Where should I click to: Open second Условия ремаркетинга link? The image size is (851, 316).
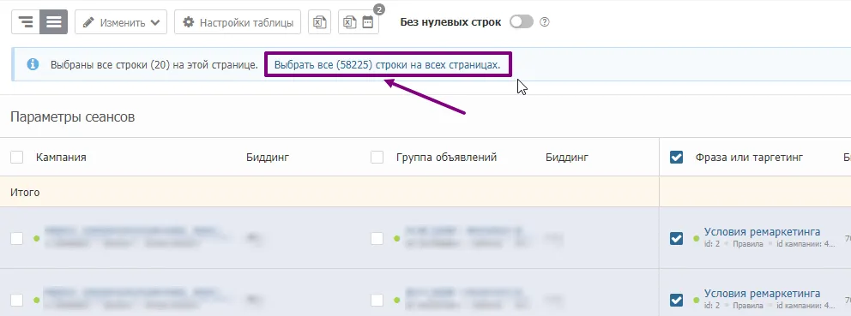coord(762,294)
